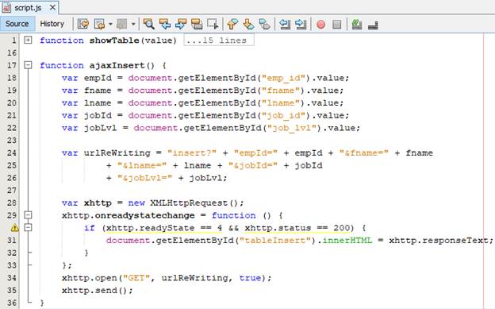
Task: Close the script.js tab
Action: (52, 7)
